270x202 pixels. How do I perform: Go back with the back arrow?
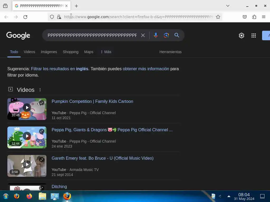(x=6, y=17)
